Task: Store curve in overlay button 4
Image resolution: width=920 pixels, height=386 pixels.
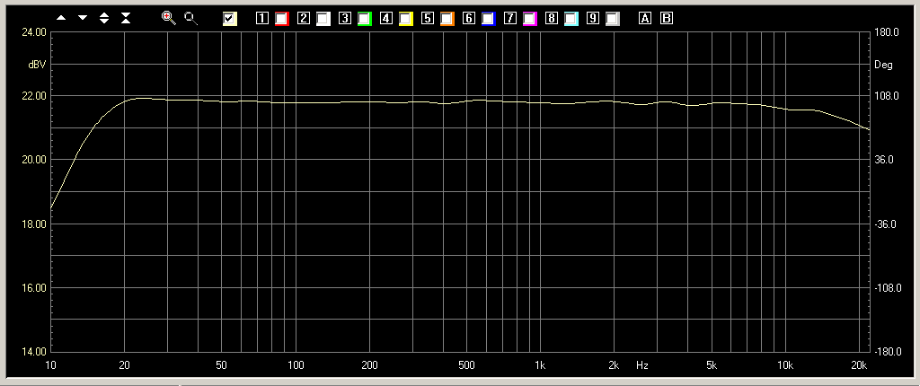Action: pyautogui.click(x=386, y=18)
